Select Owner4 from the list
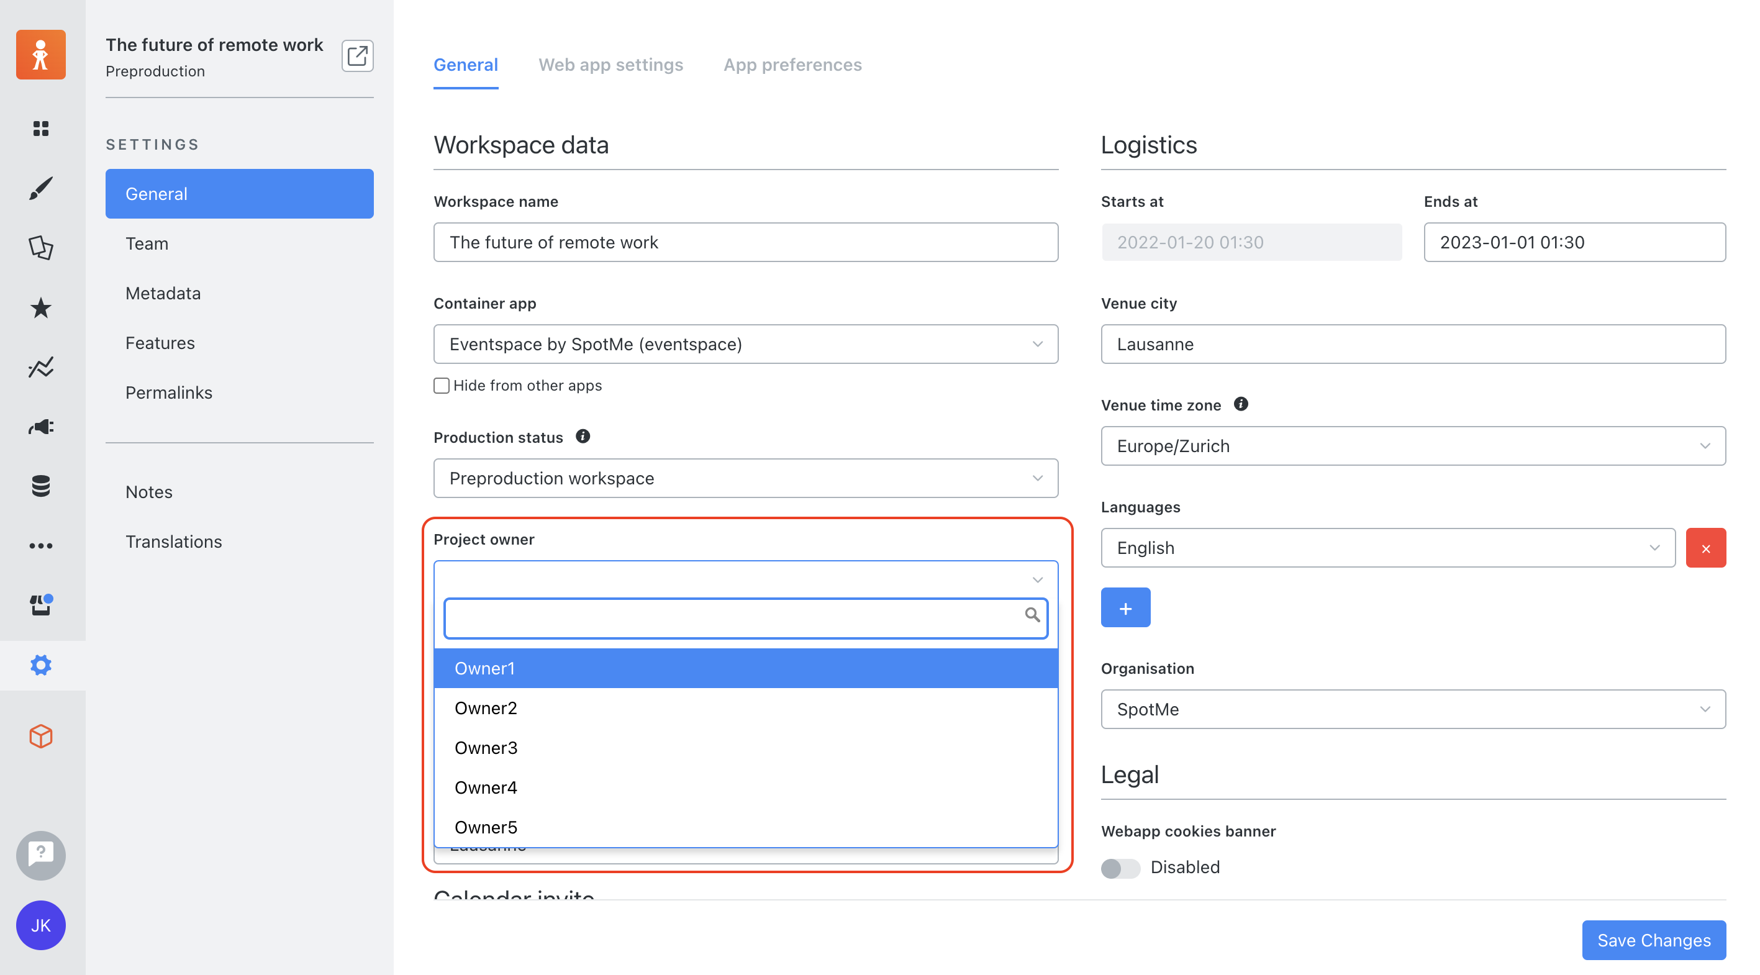 (x=746, y=788)
